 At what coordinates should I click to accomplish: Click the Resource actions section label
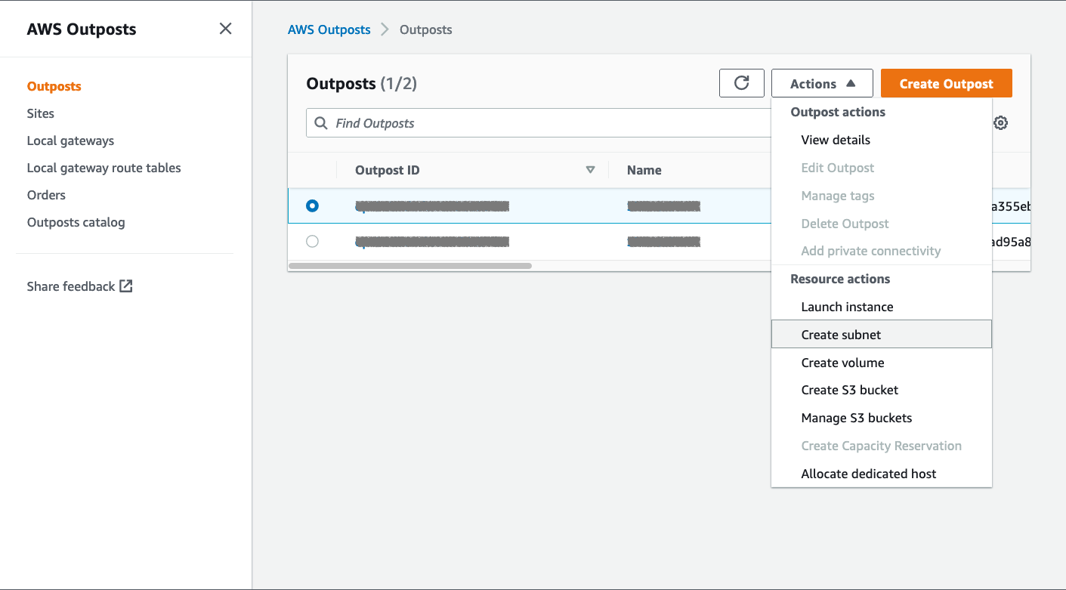tap(840, 279)
